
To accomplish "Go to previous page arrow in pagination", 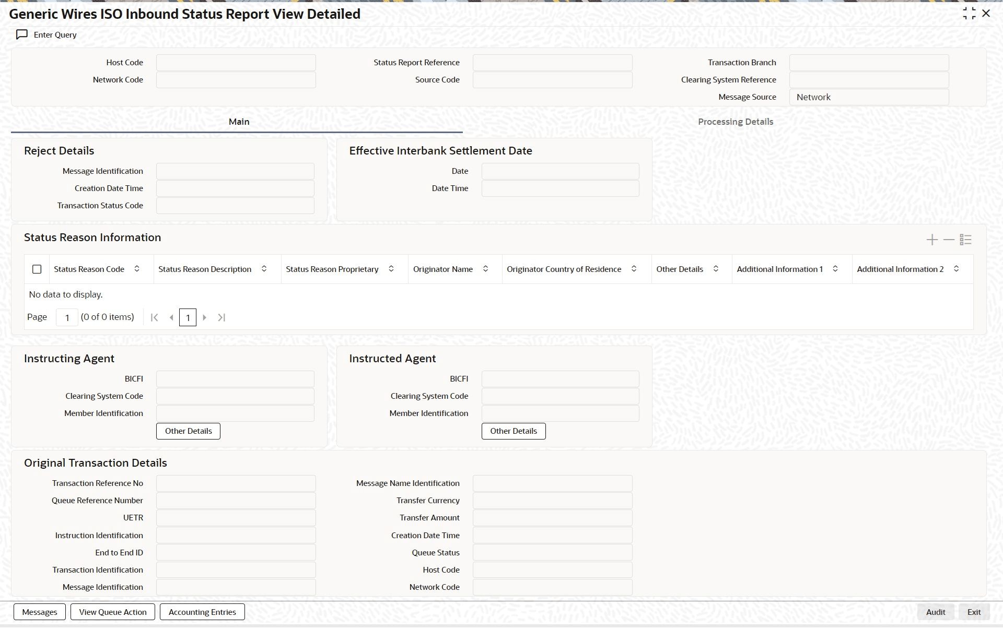I will [x=171, y=317].
